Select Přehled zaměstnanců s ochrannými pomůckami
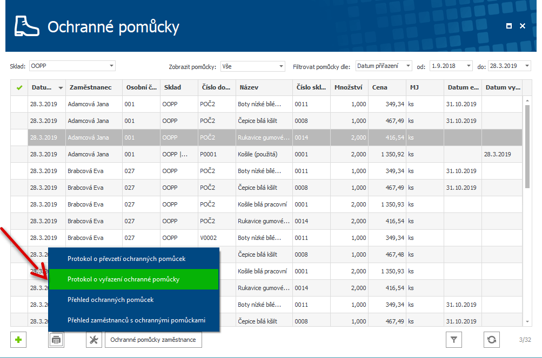The height and width of the screenshot is (358, 542). coord(133,320)
